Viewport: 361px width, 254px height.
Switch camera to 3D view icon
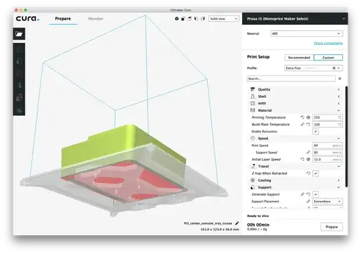[176, 19]
